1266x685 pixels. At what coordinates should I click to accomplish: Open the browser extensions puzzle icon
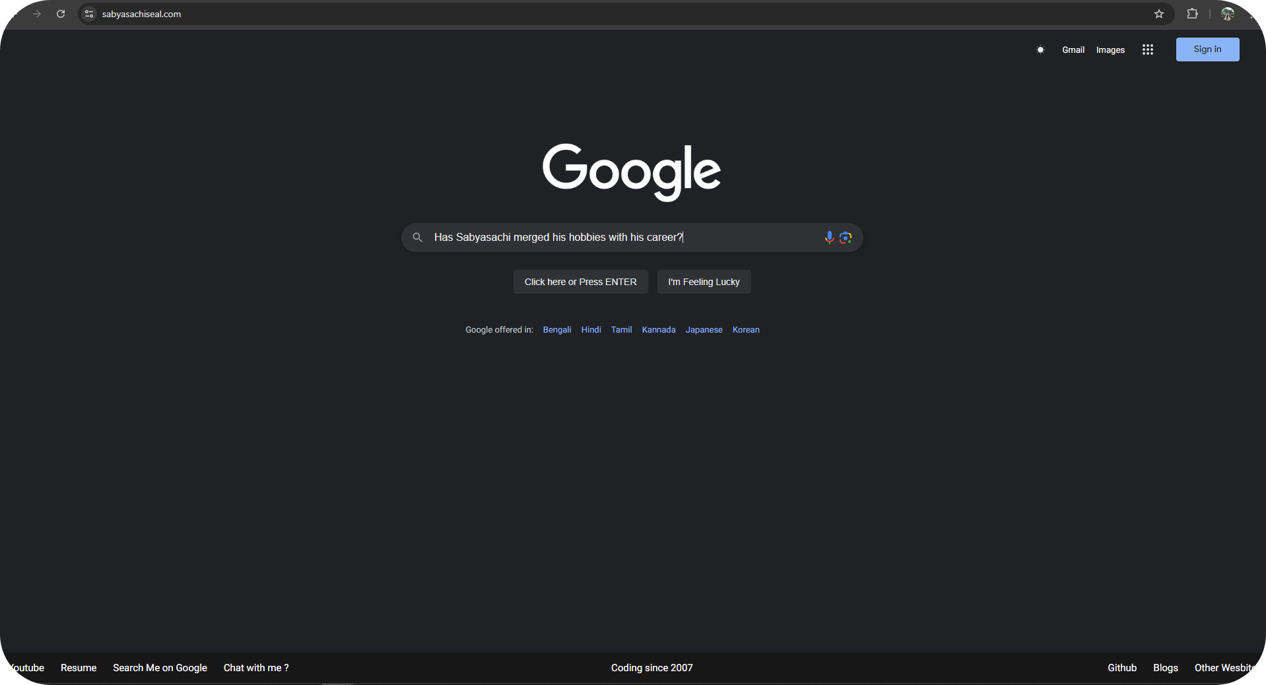(x=1192, y=14)
